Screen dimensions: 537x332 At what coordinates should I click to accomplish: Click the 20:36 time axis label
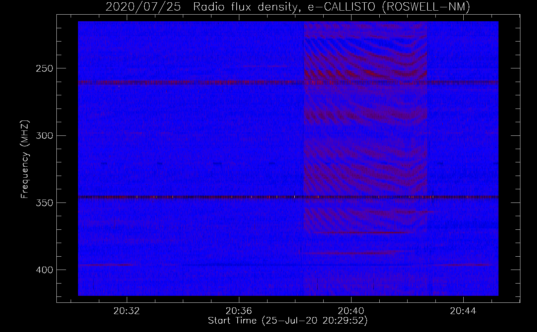[x=239, y=311]
